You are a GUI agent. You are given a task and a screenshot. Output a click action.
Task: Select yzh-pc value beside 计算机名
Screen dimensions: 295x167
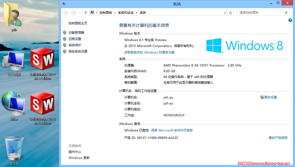[x=168, y=97]
